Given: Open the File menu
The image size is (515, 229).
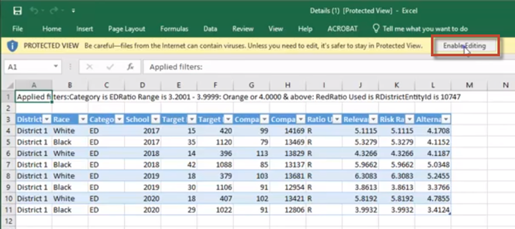Looking at the screenshot, I should pos(18,29).
